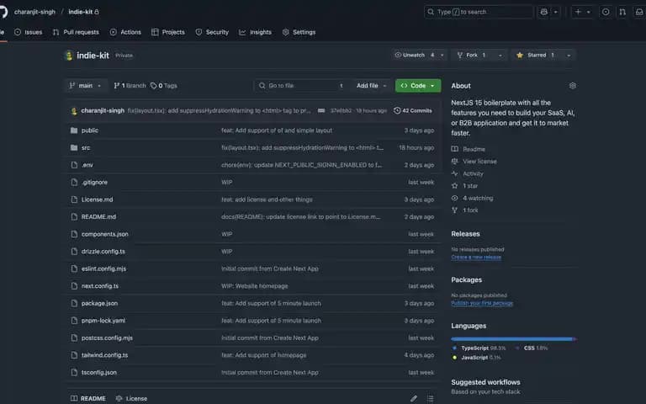
Task: Open the Issues tab
Action: click(x=28, y=32)
